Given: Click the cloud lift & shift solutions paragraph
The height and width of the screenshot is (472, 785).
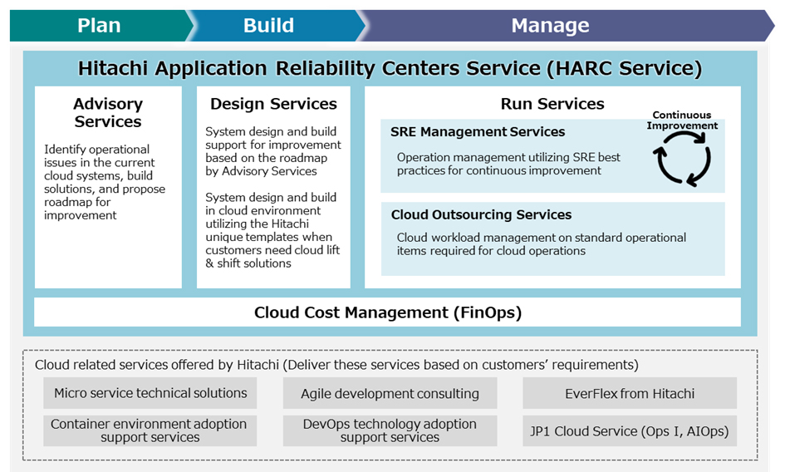Looking at the screenshot, I should (272, 230).
